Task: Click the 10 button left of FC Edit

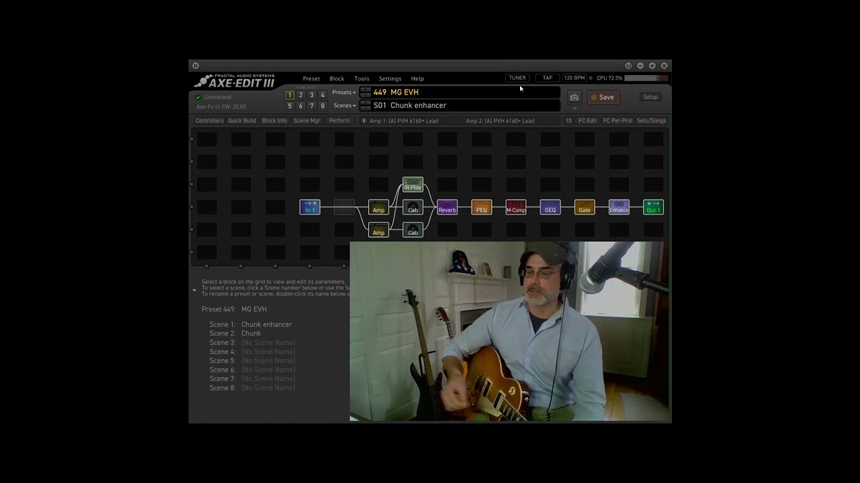Action: (568, 121)
